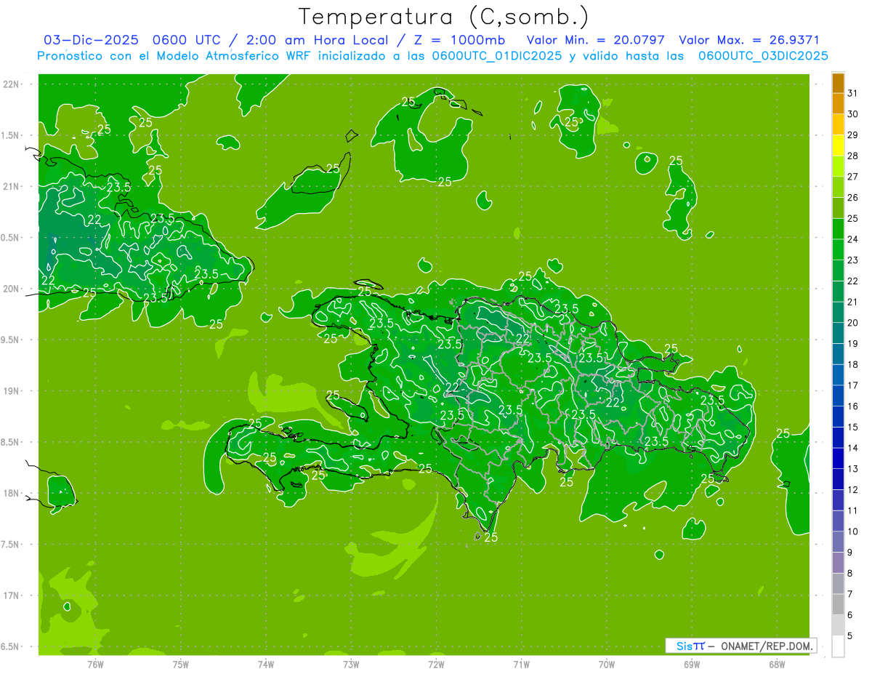Screen dimensions: 872x674
Task: Click color scale value "26"
Action: pyautogui.click(x=852, y=198)
